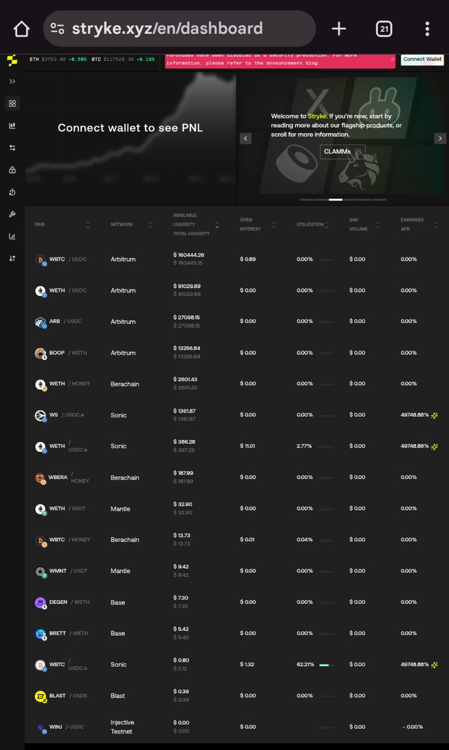Click the 2.77% utilization value
The image size is (449, 750).
(x=305, y=446)
